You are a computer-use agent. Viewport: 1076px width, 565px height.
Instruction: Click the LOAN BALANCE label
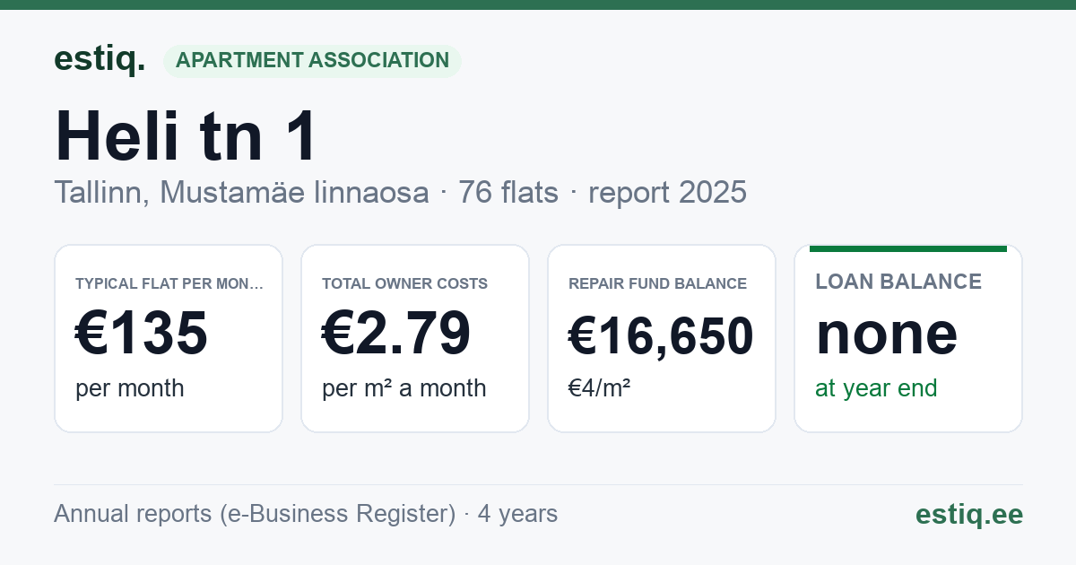898,282
